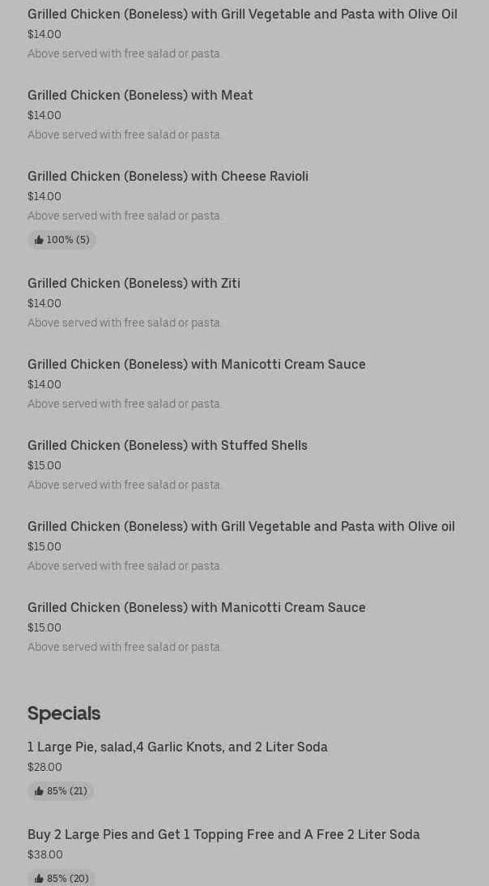Click the $28.00 price of pie special
This screenshot has height=886, width=489.
click(x=45, y=767)
